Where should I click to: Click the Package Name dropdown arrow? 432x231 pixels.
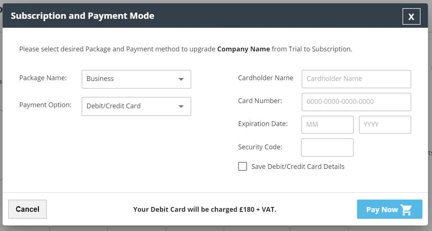pos(181,79)
